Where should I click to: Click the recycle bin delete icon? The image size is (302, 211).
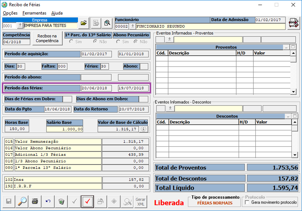point(61,201)
